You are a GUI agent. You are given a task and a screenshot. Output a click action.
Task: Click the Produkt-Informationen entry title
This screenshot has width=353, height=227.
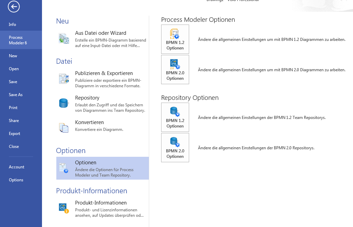click(101, 203)
